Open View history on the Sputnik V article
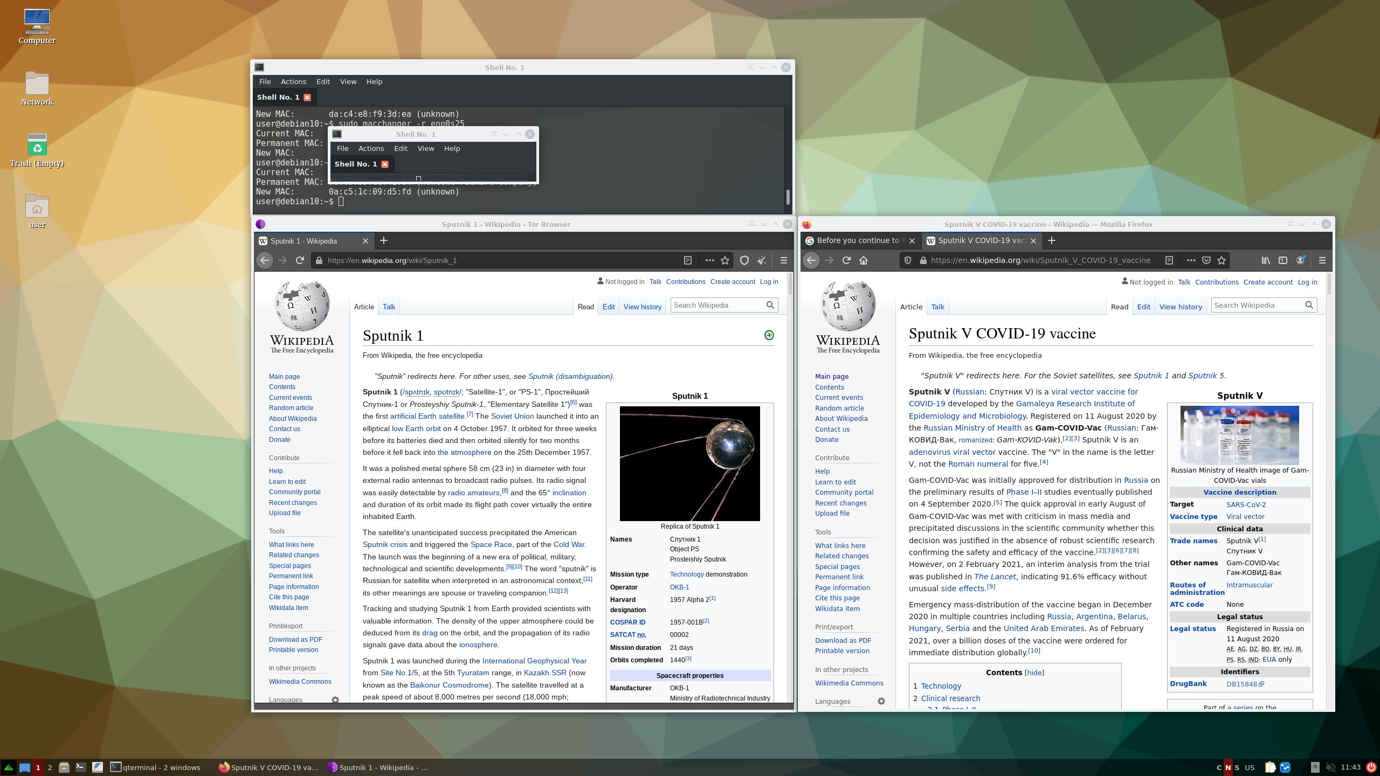 (1181, 307)
